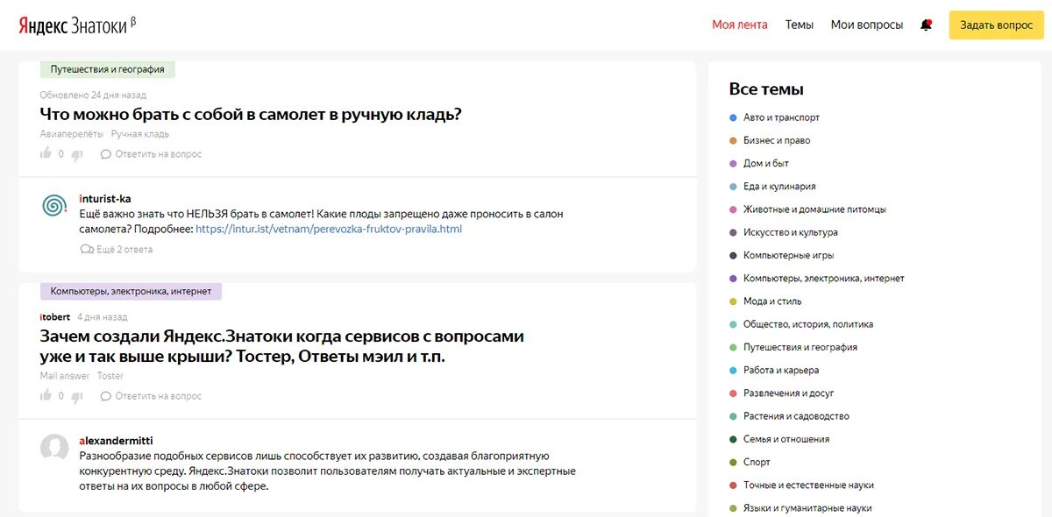The image size is (1052, 517).
Task: Click the chat icon beside Ещё 2 ответа
Action: (86, 250)
